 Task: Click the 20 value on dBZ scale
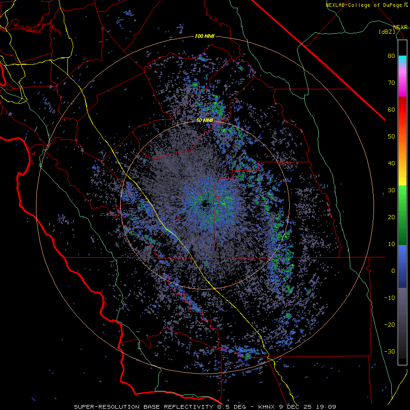click(391, 217)
